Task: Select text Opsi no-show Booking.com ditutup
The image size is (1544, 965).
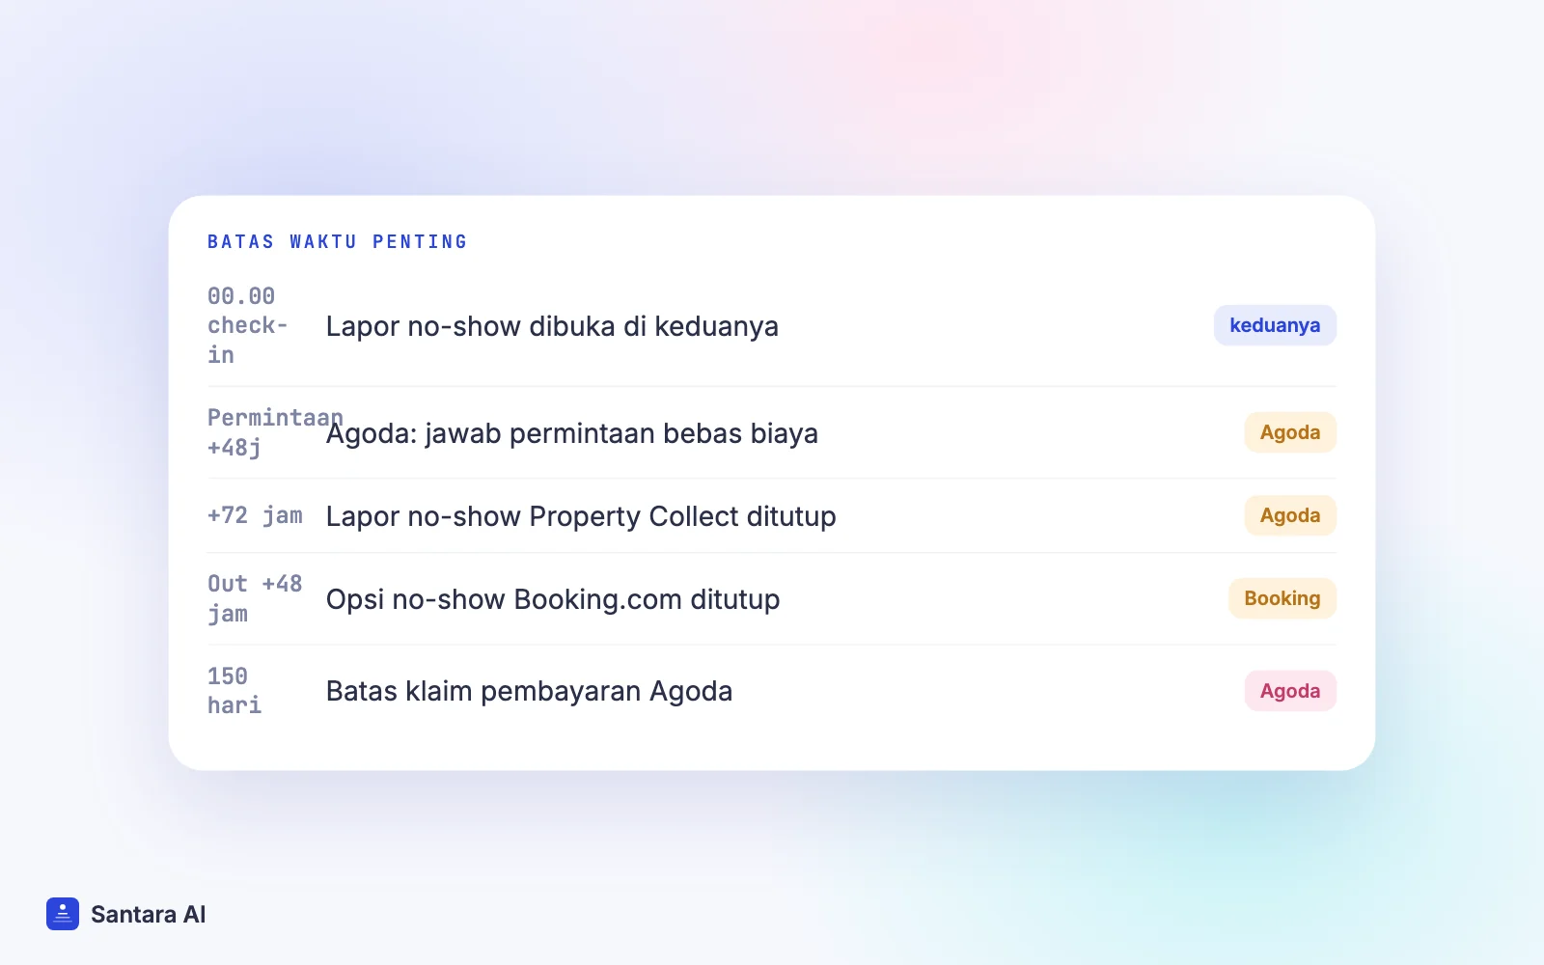Action: 553,599
